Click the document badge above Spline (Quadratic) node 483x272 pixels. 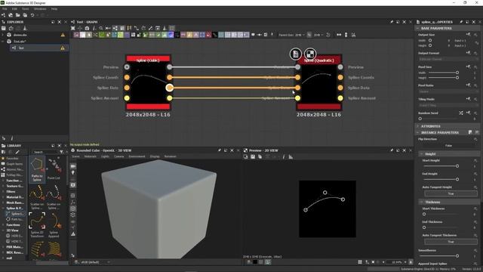click(x=295, y=54)
